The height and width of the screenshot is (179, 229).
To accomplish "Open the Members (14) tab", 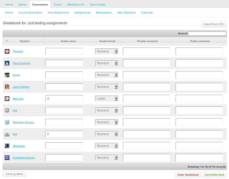I will [76, 5].
